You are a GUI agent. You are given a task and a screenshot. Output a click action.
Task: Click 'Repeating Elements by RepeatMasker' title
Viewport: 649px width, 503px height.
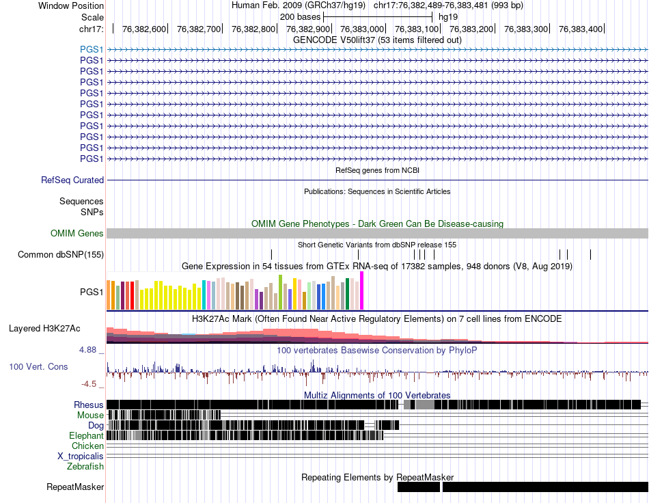tap(377, 477)
